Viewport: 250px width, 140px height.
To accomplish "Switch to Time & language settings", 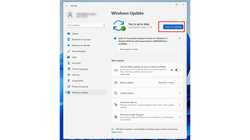I will pyautogui.click(x=86, y=69).
